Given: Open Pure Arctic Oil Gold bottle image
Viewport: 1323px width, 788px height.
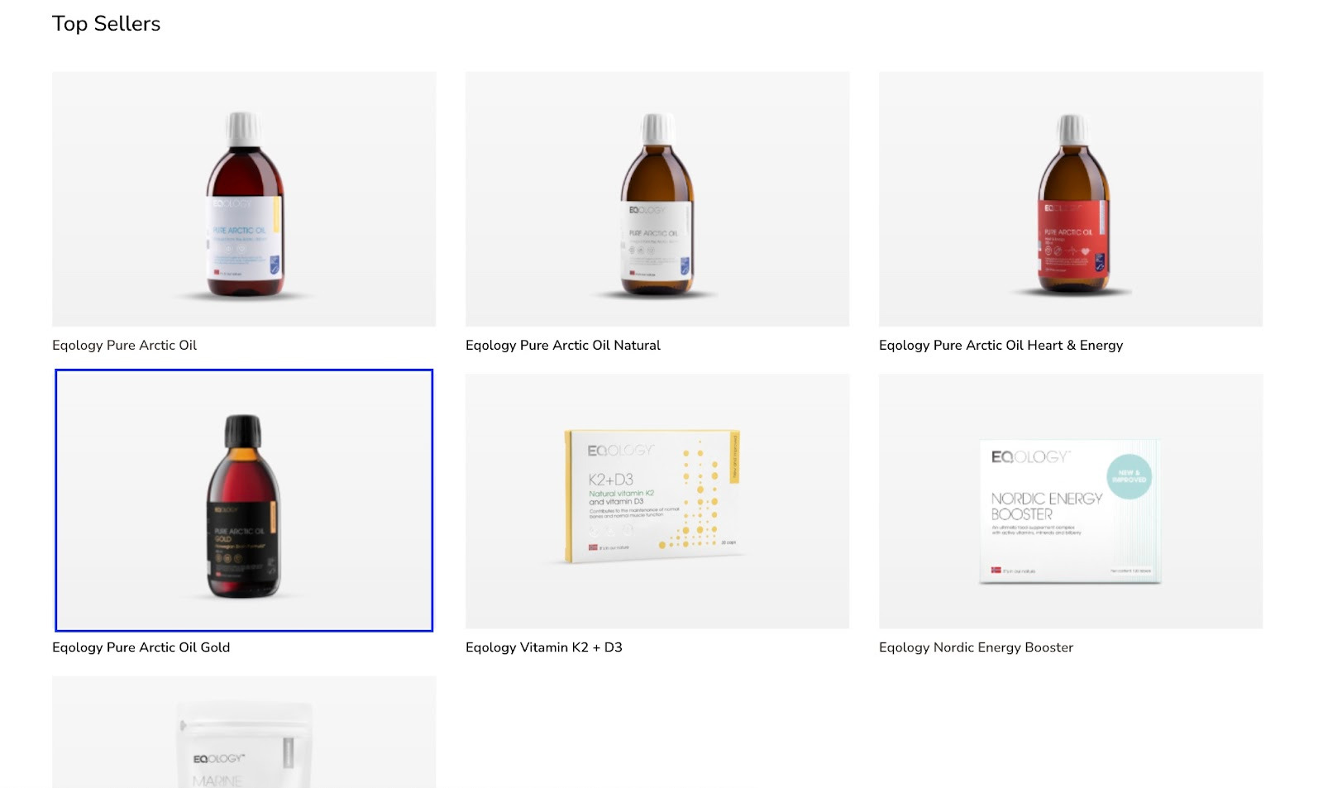Looking at the screenshot, I should coord(244,501).
